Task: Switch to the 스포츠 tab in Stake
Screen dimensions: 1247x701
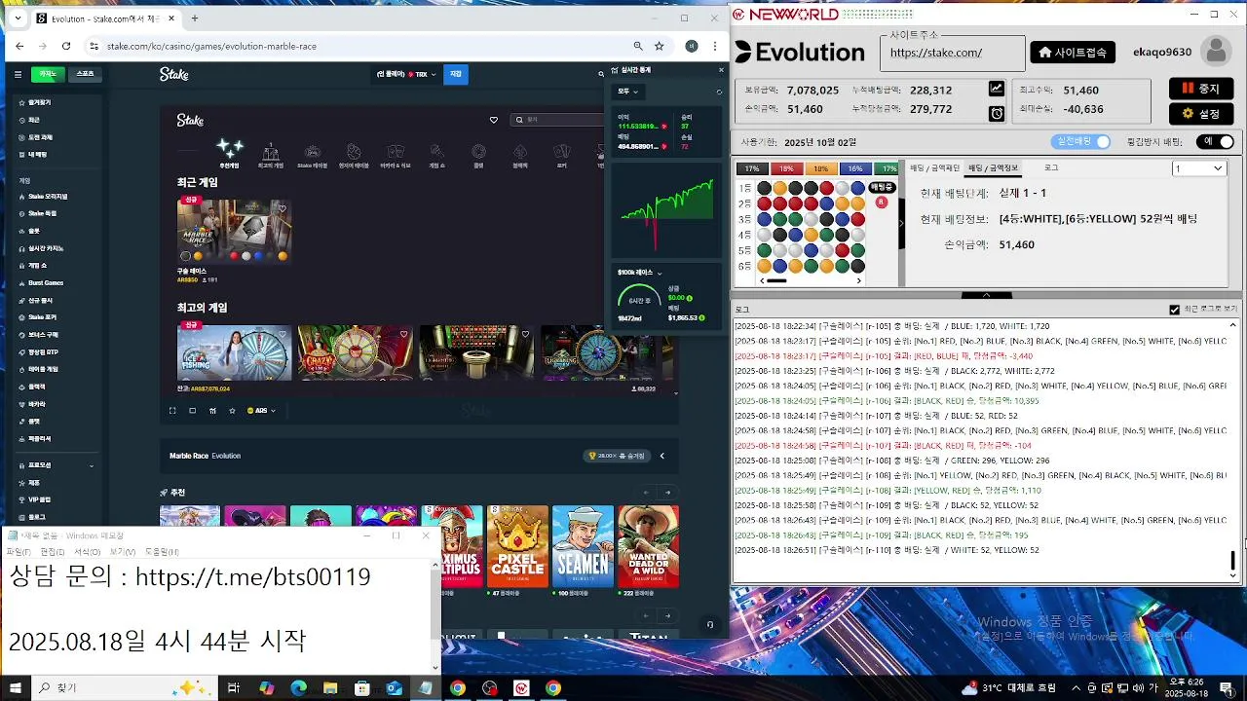Action: coord(86,74)
